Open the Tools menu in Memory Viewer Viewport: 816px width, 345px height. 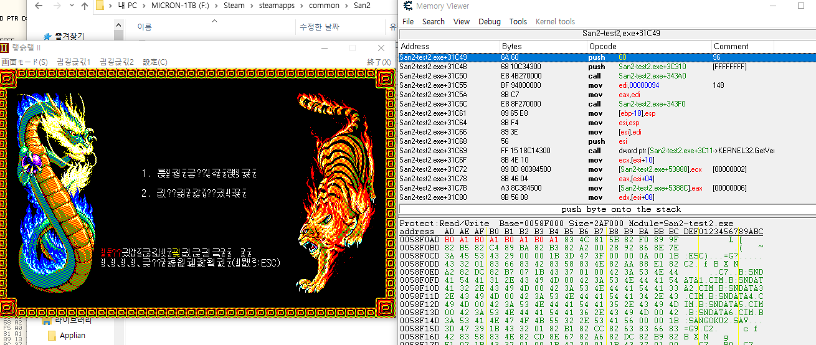(518, 21)
